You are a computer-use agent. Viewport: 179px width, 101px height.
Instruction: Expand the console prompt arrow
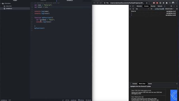coord(130,17)
